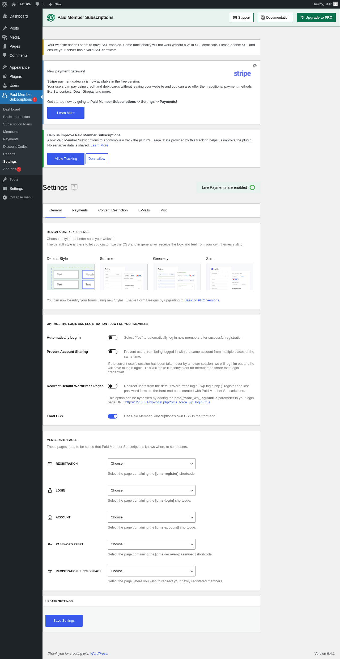Viewport: 340px width, 659px height.
Task: Select the Greenery style thumbnail
Action: point(177,277)
